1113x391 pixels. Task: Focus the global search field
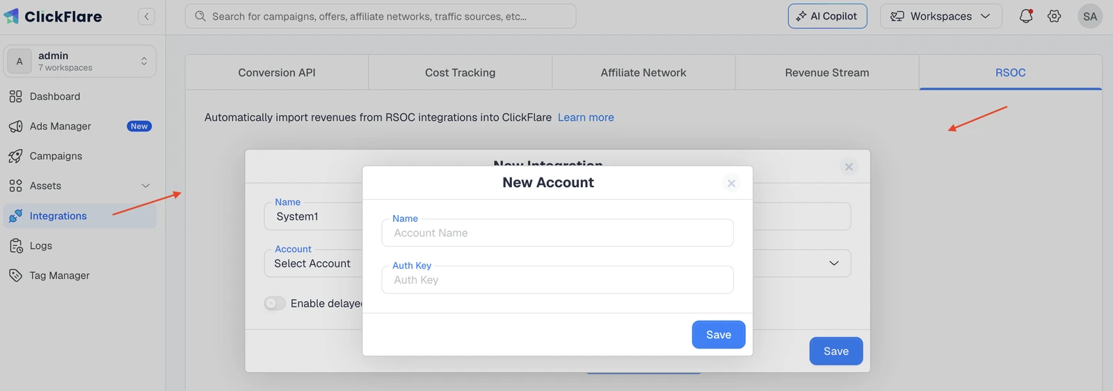(381, 16)
